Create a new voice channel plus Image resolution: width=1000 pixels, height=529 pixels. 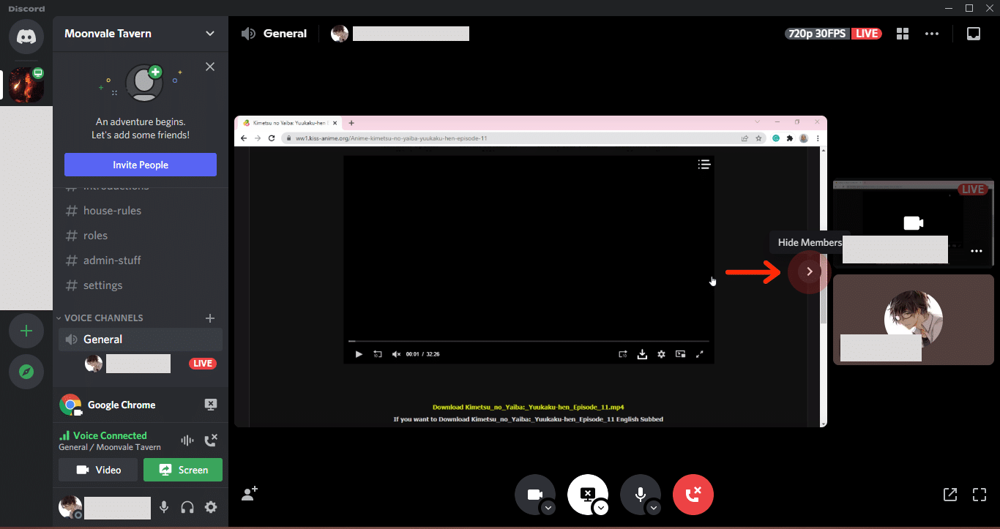(210, 318)
